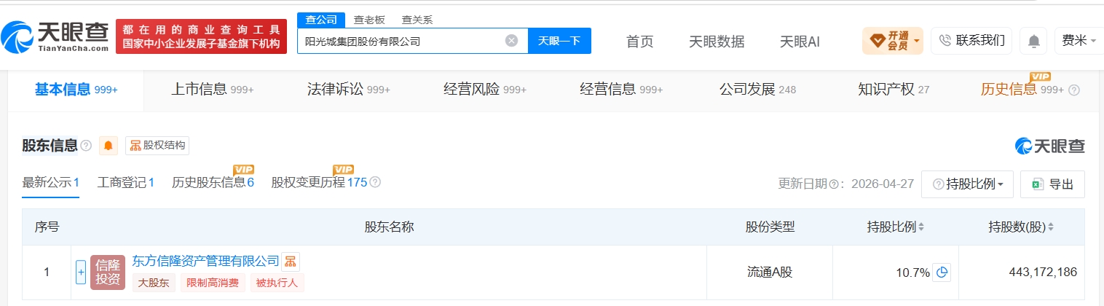Image resolution: width=1104 pixels, height=306 pixels.
Task: Expand the 开通会员 membership dropdown
Action: [893, 41]
